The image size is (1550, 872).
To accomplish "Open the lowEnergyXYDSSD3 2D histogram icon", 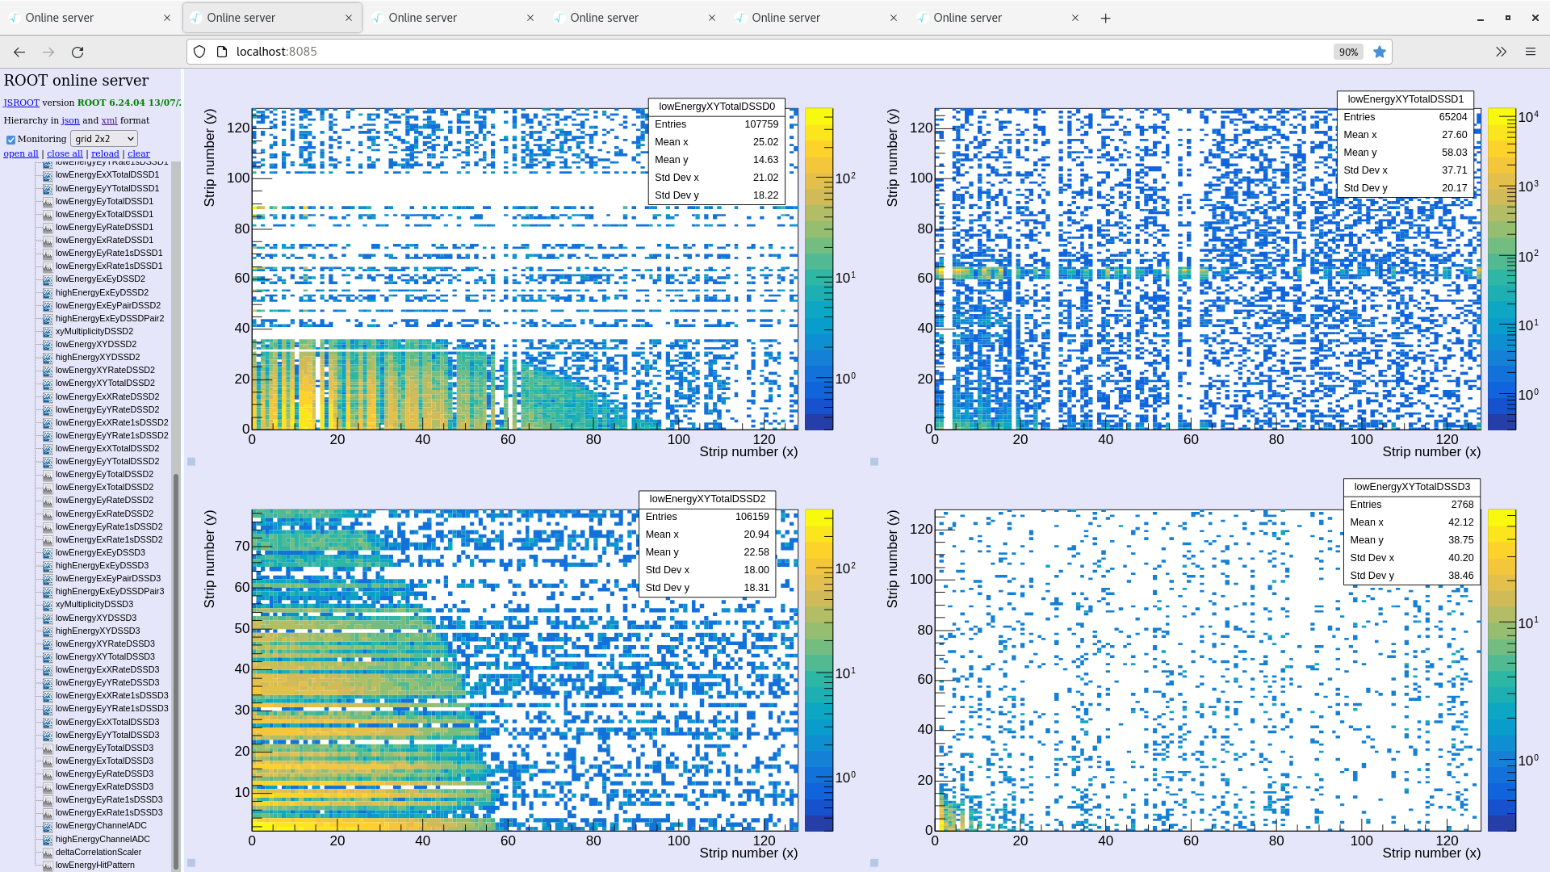I will tap(47, 618).
